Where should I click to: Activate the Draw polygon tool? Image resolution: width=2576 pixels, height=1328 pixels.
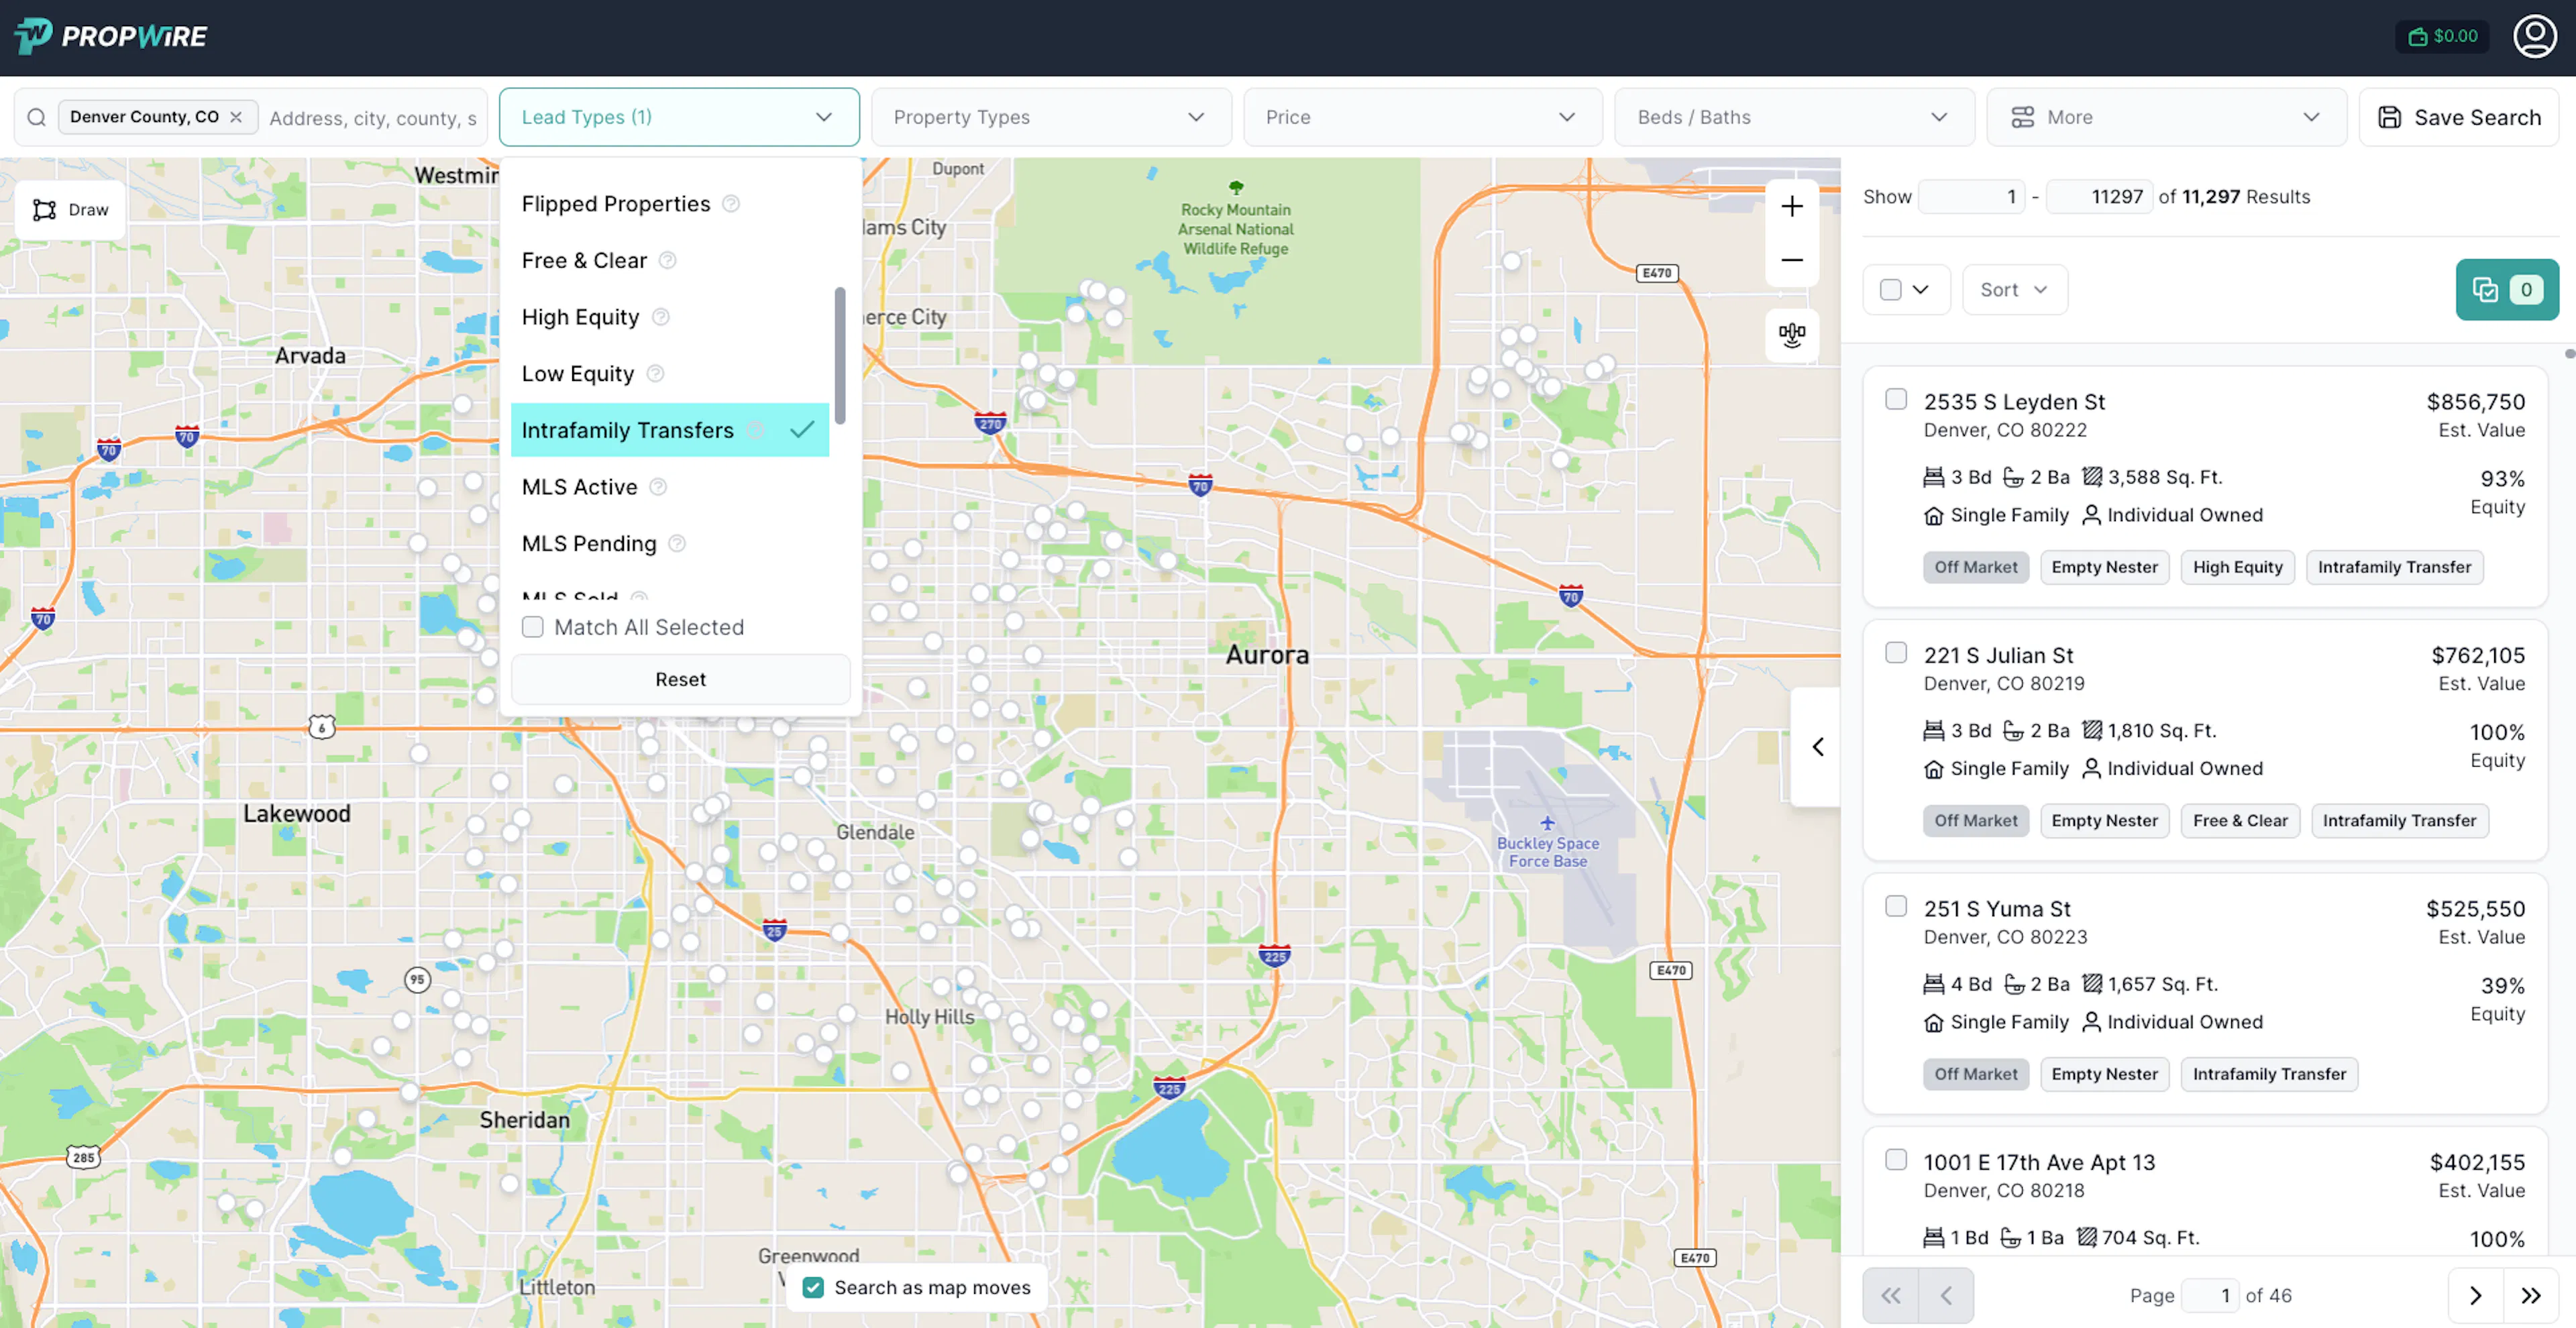coord(70,210)
